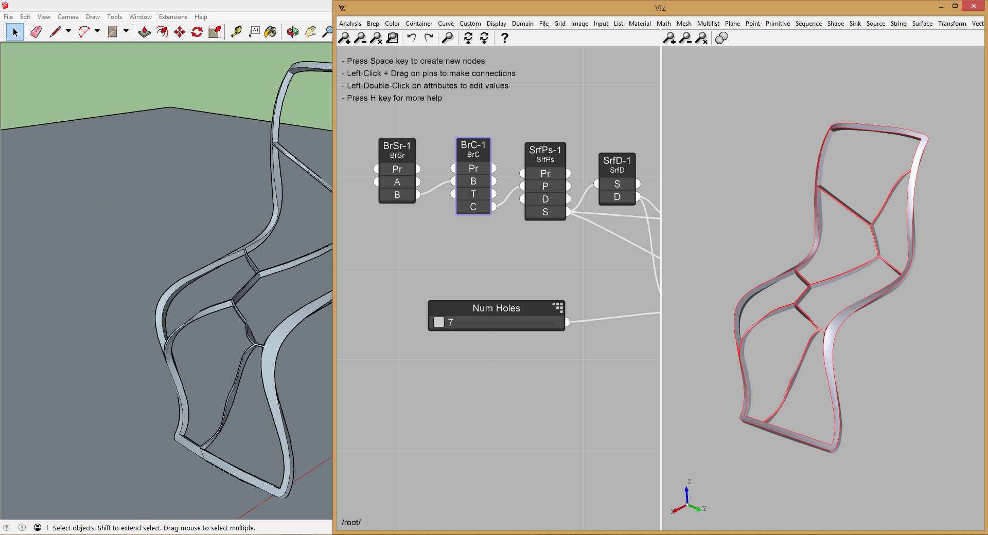Select the Tape Measure tool

[x=236, y=32]
